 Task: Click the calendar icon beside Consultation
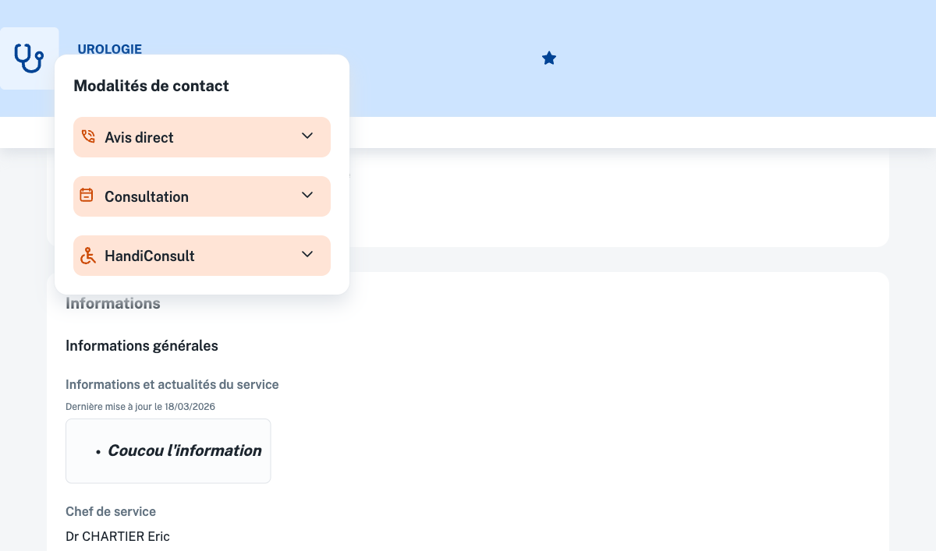click(87, 196)
